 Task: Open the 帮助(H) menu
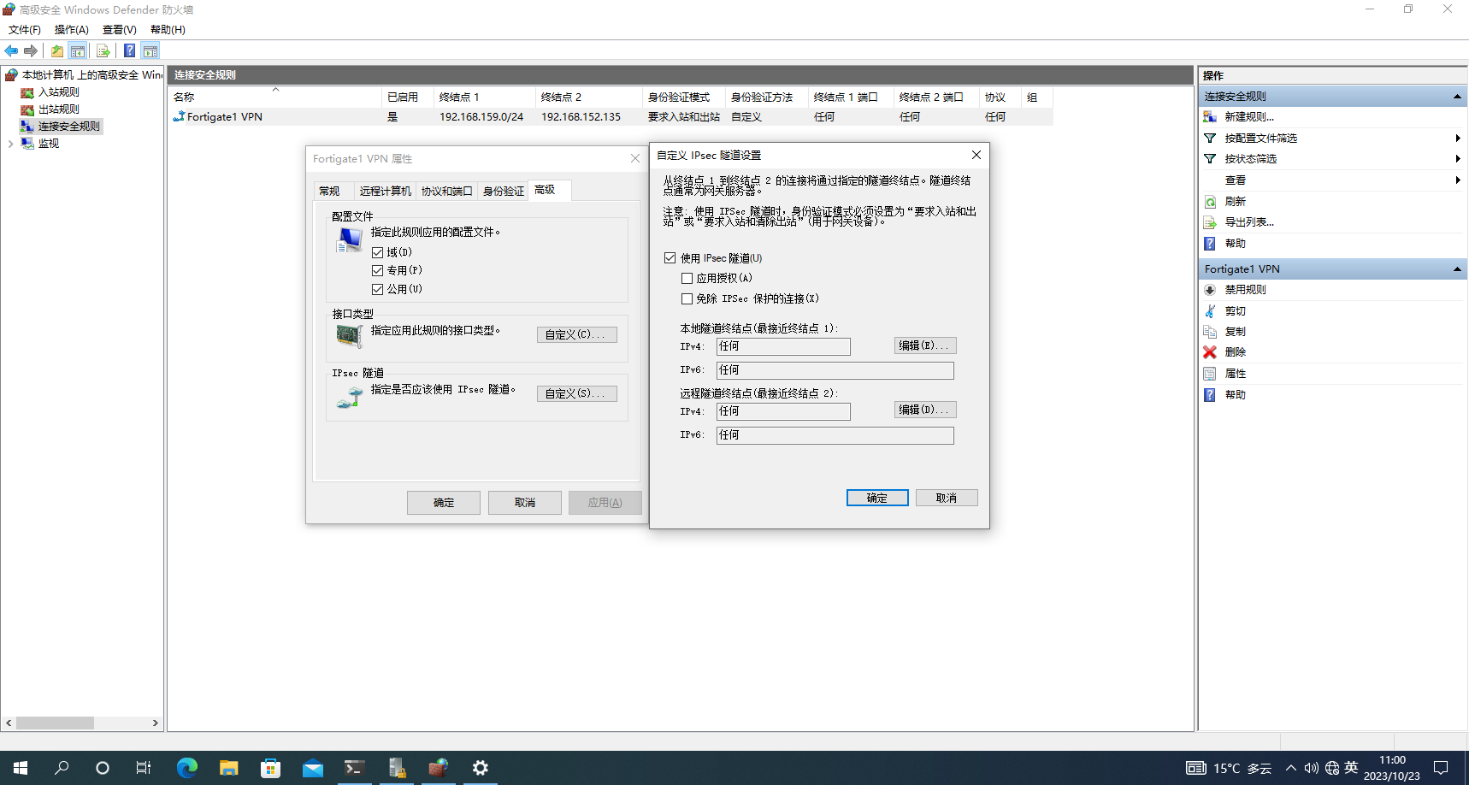[x=168, y=30]
